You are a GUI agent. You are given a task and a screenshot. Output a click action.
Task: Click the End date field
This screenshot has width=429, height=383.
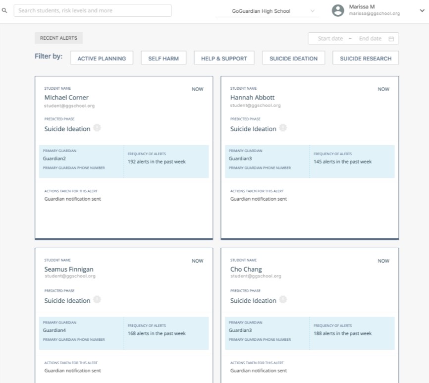(370, 39)
